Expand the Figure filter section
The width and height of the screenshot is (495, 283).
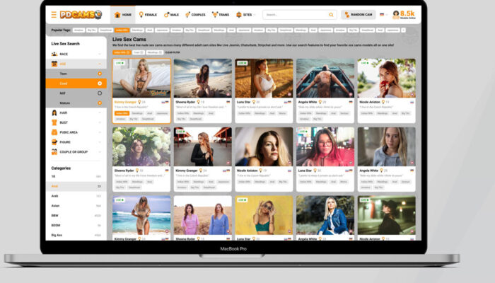76,142
